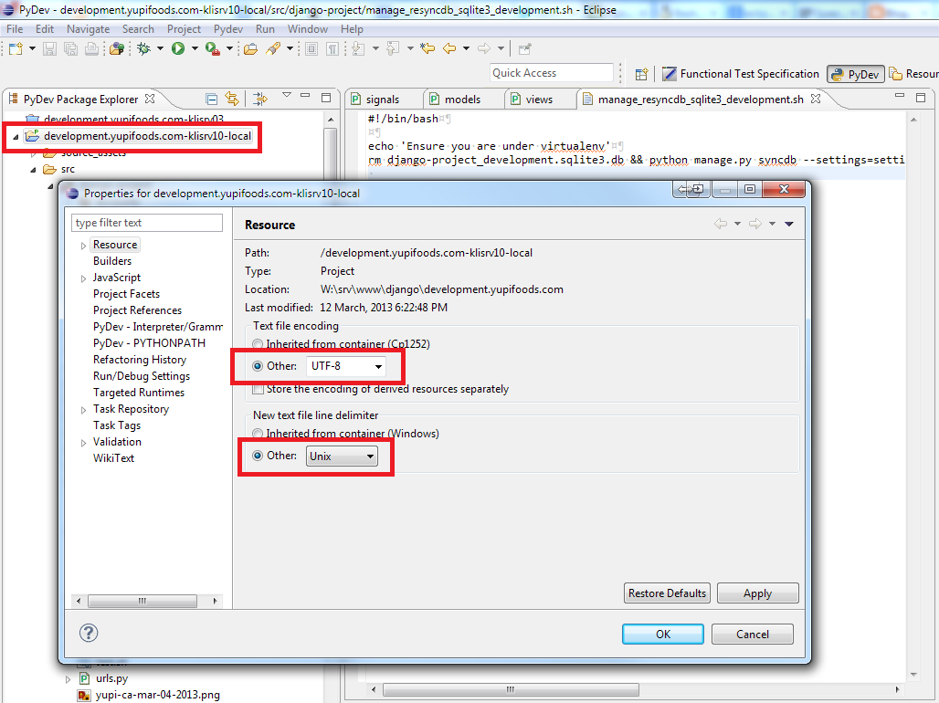The height and width of the screenshot is (703, 939).
Task: Click the Quick Access search field
Action: pyautogui.click(x=552, y=73)
